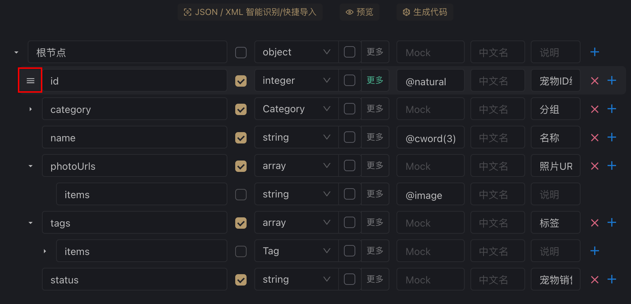Screen dimensions: 631x304
Task: Expand the category node arrow
Action: (x=31, y=109)
